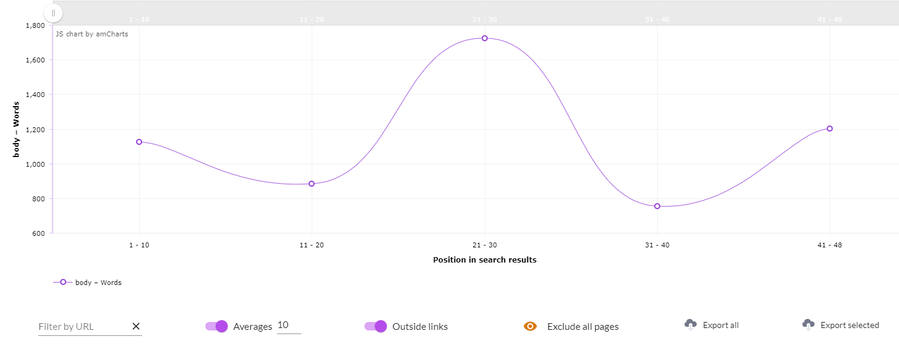
Task: Click the orange eye icon
Action: [x=530, y=326]
